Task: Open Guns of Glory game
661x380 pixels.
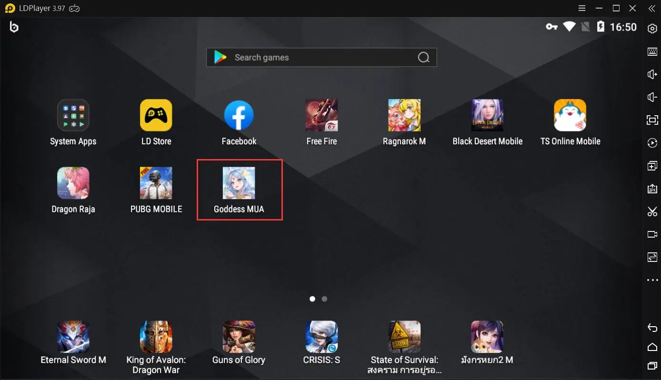Action: pos(239,337)
